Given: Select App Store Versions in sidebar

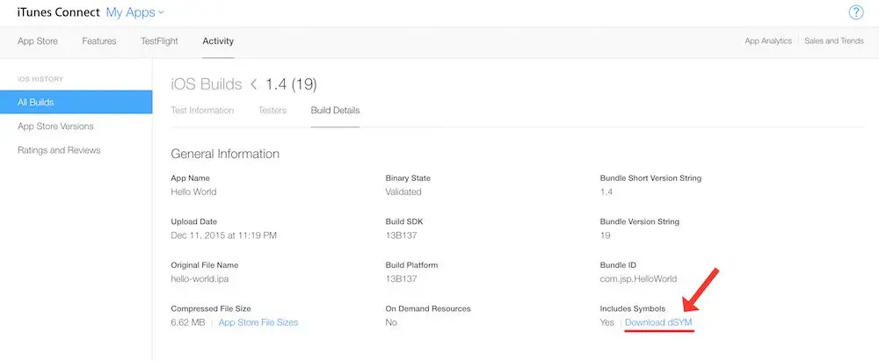Looking at the screenshot, I should point(55,126).
